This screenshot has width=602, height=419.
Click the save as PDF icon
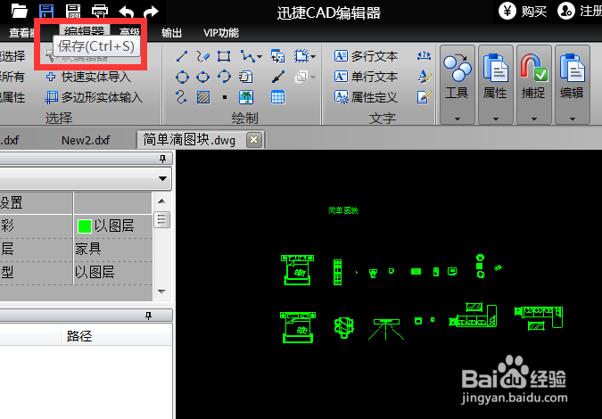point(73,11)
